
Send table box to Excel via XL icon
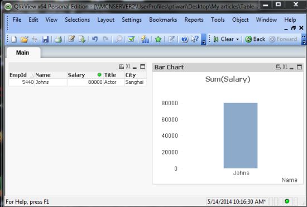[x=128, y=67]
